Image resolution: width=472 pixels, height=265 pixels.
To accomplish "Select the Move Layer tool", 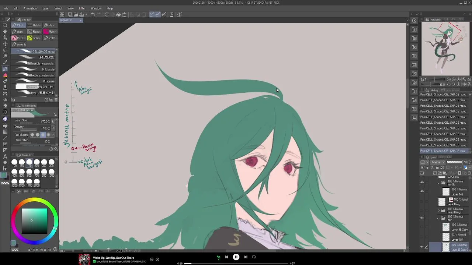I will (x=5, y=44).
